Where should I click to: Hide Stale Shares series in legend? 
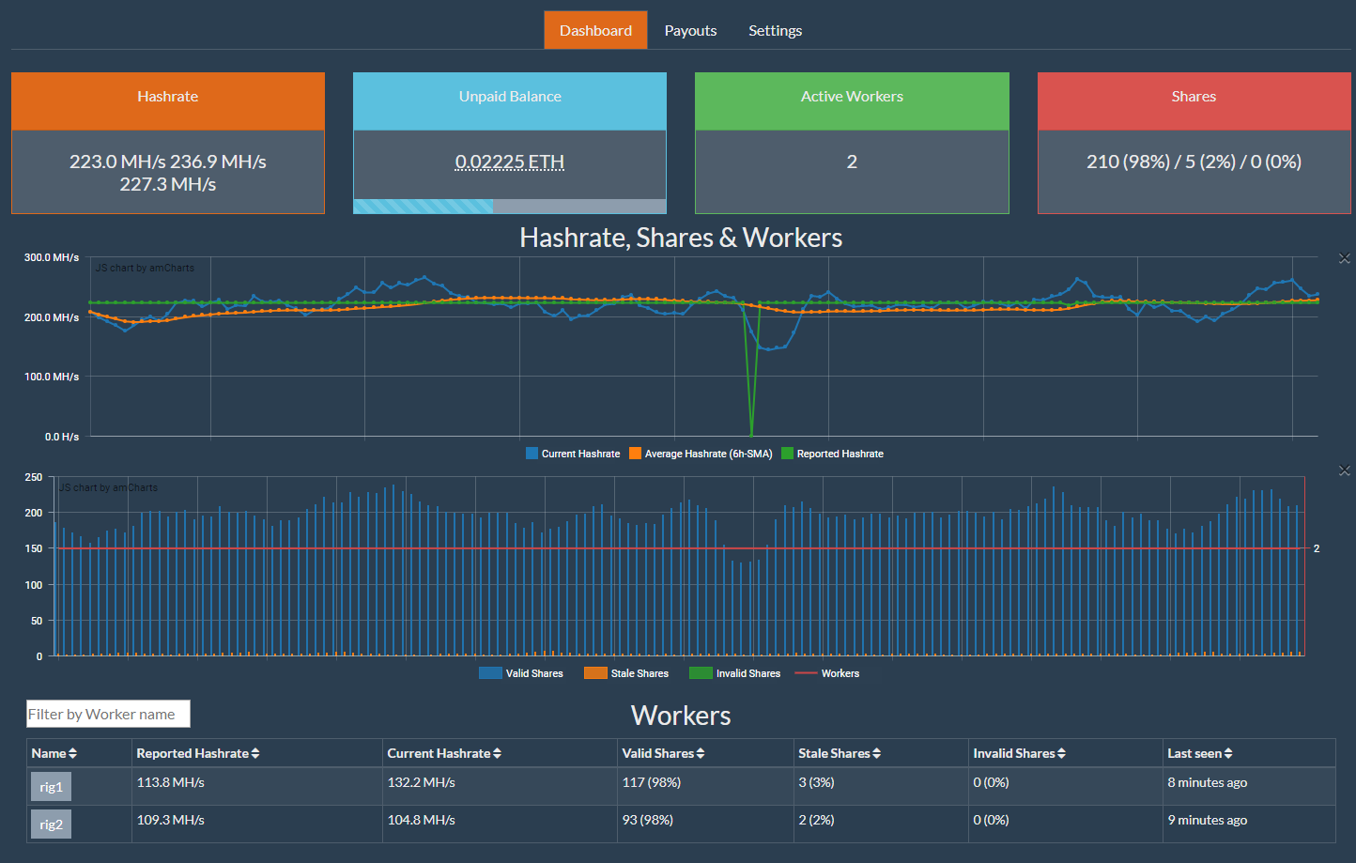tap(626, 673)
